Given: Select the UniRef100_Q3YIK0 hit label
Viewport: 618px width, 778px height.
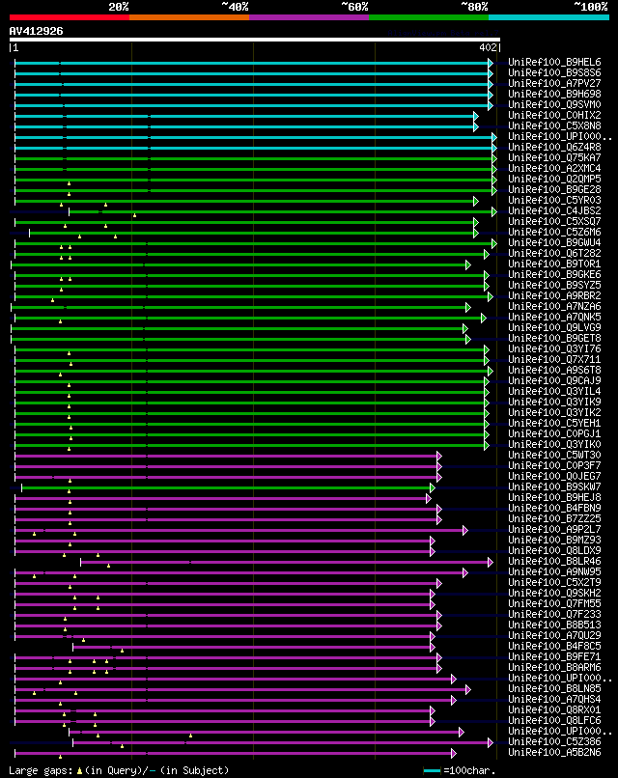Looking at the screenshot, I should 554,445.
